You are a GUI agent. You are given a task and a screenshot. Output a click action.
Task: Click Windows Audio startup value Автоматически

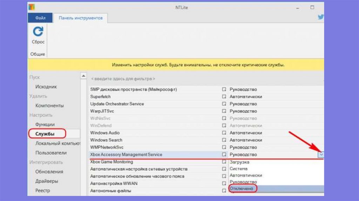pyautogui.click(x=246, y=133)
